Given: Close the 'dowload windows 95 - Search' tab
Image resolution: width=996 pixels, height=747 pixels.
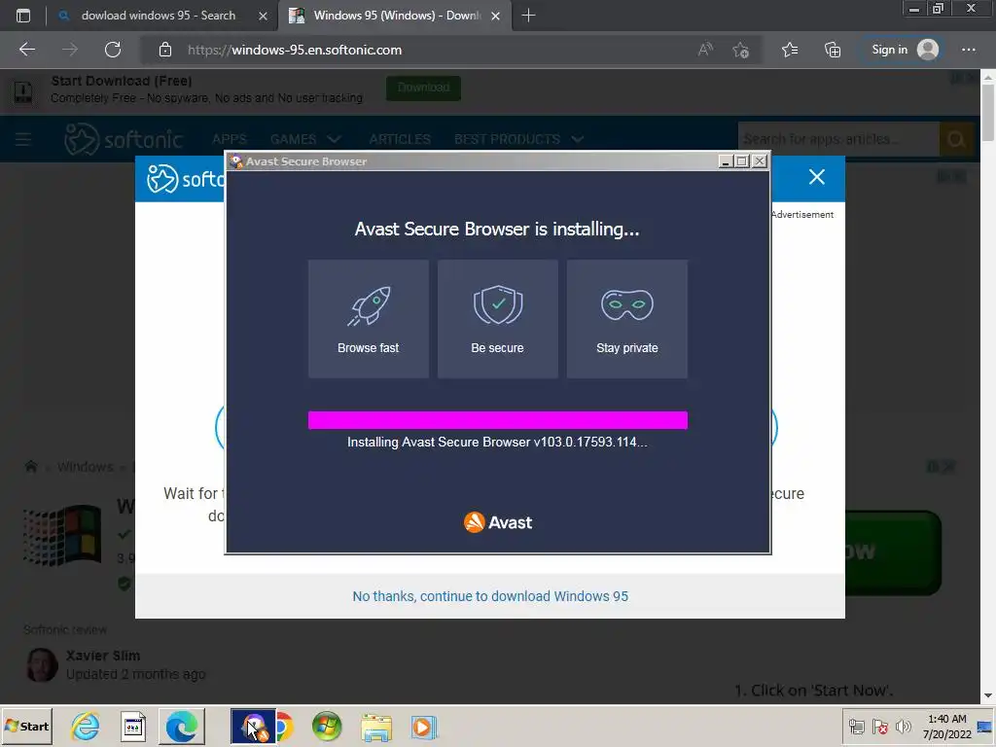Looking at the screenshot, I should click(x=263, y=16).
